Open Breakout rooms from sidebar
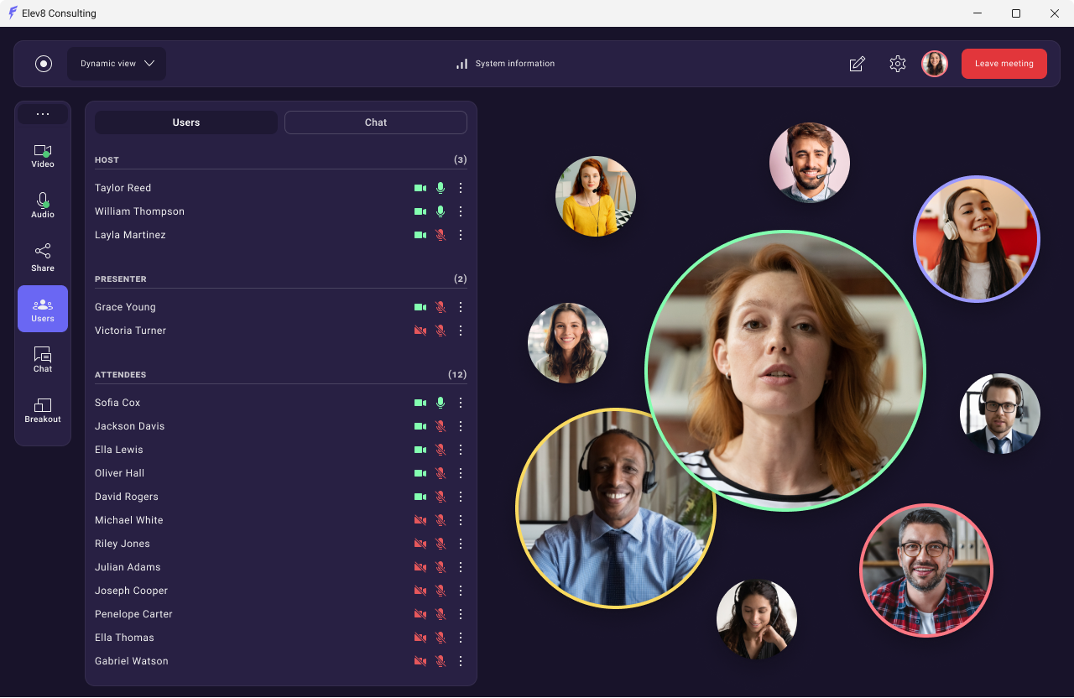The height and width of the screenshot is (698, 1074). 43,409
